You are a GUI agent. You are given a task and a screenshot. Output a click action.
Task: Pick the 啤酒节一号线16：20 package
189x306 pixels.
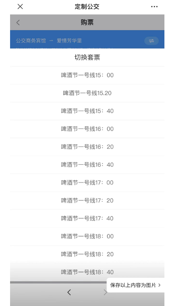coord(87,147)
